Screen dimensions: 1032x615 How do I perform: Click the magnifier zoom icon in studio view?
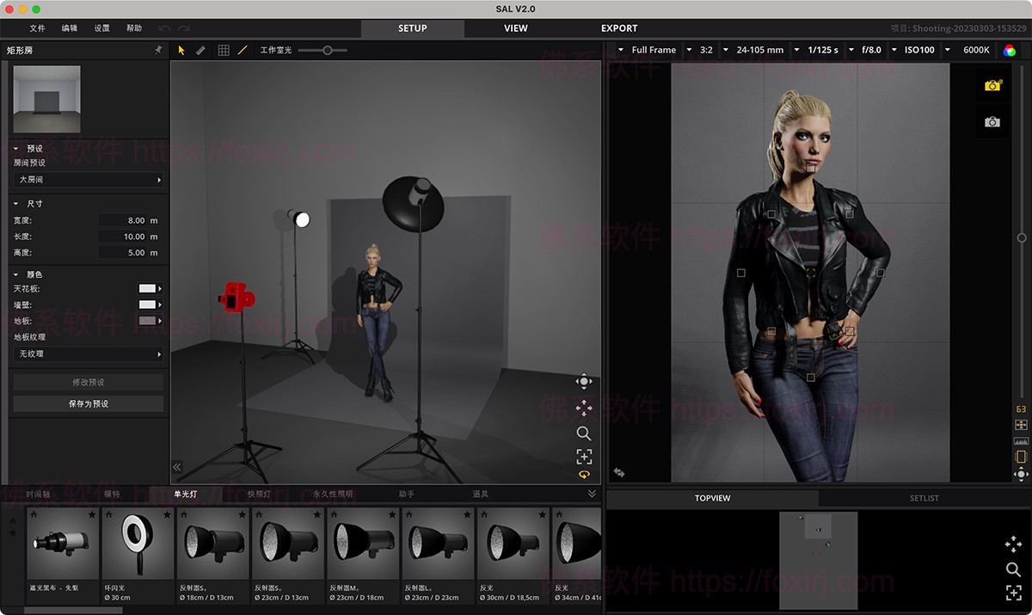point(584,434)
